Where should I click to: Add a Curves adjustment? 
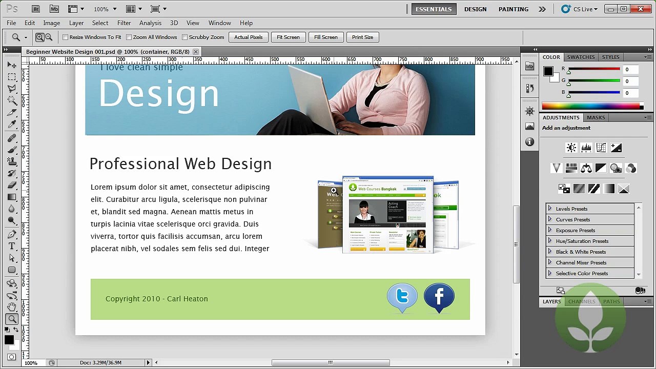[601, 148]
